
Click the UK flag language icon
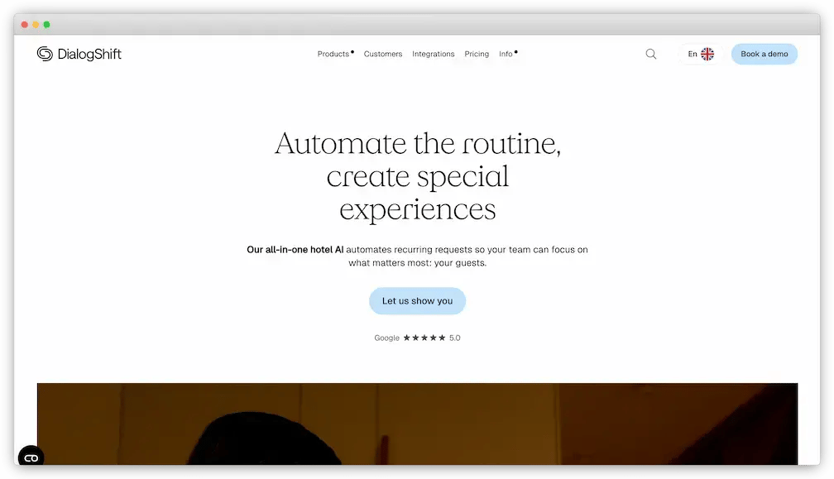(x=707, y=54)
